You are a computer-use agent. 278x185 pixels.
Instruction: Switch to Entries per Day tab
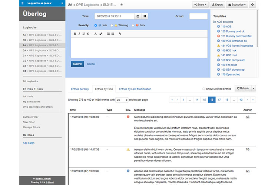tap(80, 89)
